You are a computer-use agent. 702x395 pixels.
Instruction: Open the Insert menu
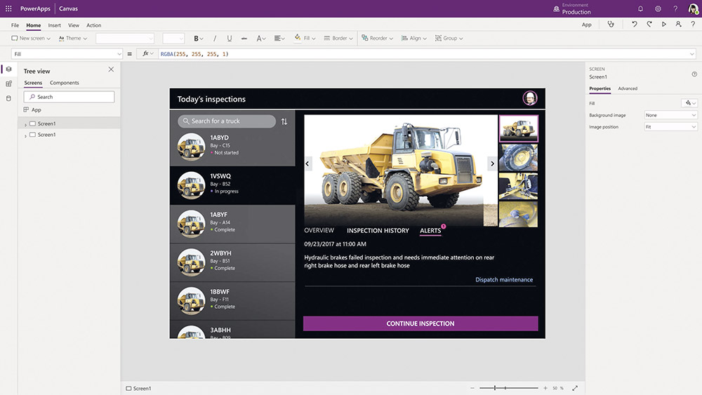(55, 25)
